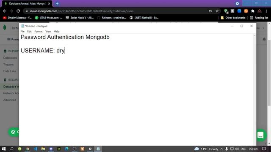271x152 pixels.
Task: Open the Chrome three-dot menu
Action: coord(266,11)
